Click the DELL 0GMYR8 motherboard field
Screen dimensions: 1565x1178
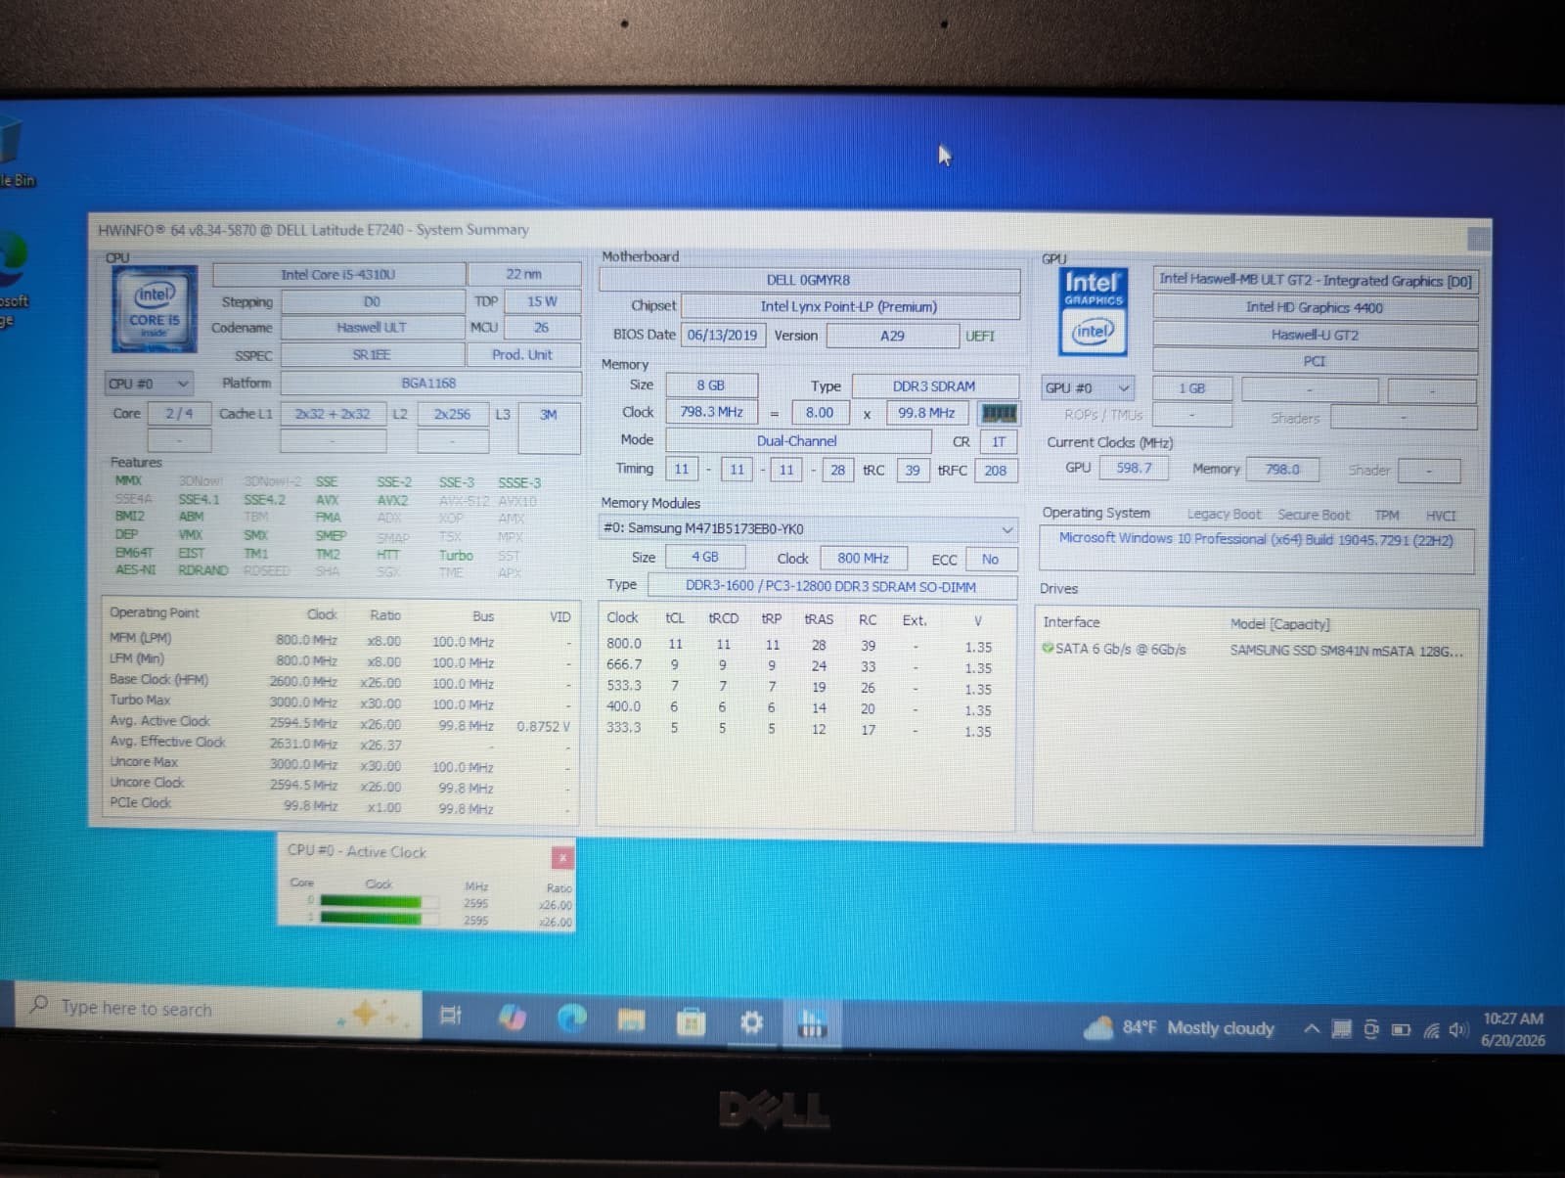point(809,280)
